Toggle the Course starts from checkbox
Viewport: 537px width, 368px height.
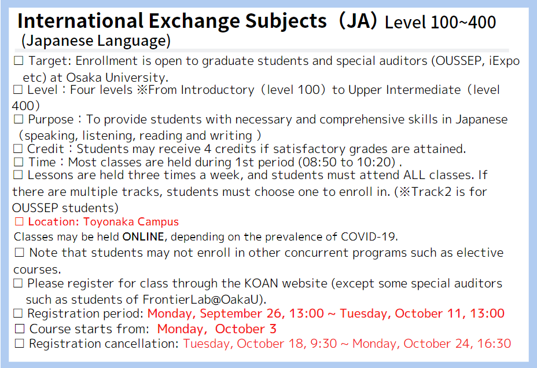[x=20, y=329]
